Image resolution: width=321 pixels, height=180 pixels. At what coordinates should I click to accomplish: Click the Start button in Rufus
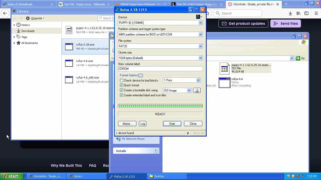click(x=172, y=124)
